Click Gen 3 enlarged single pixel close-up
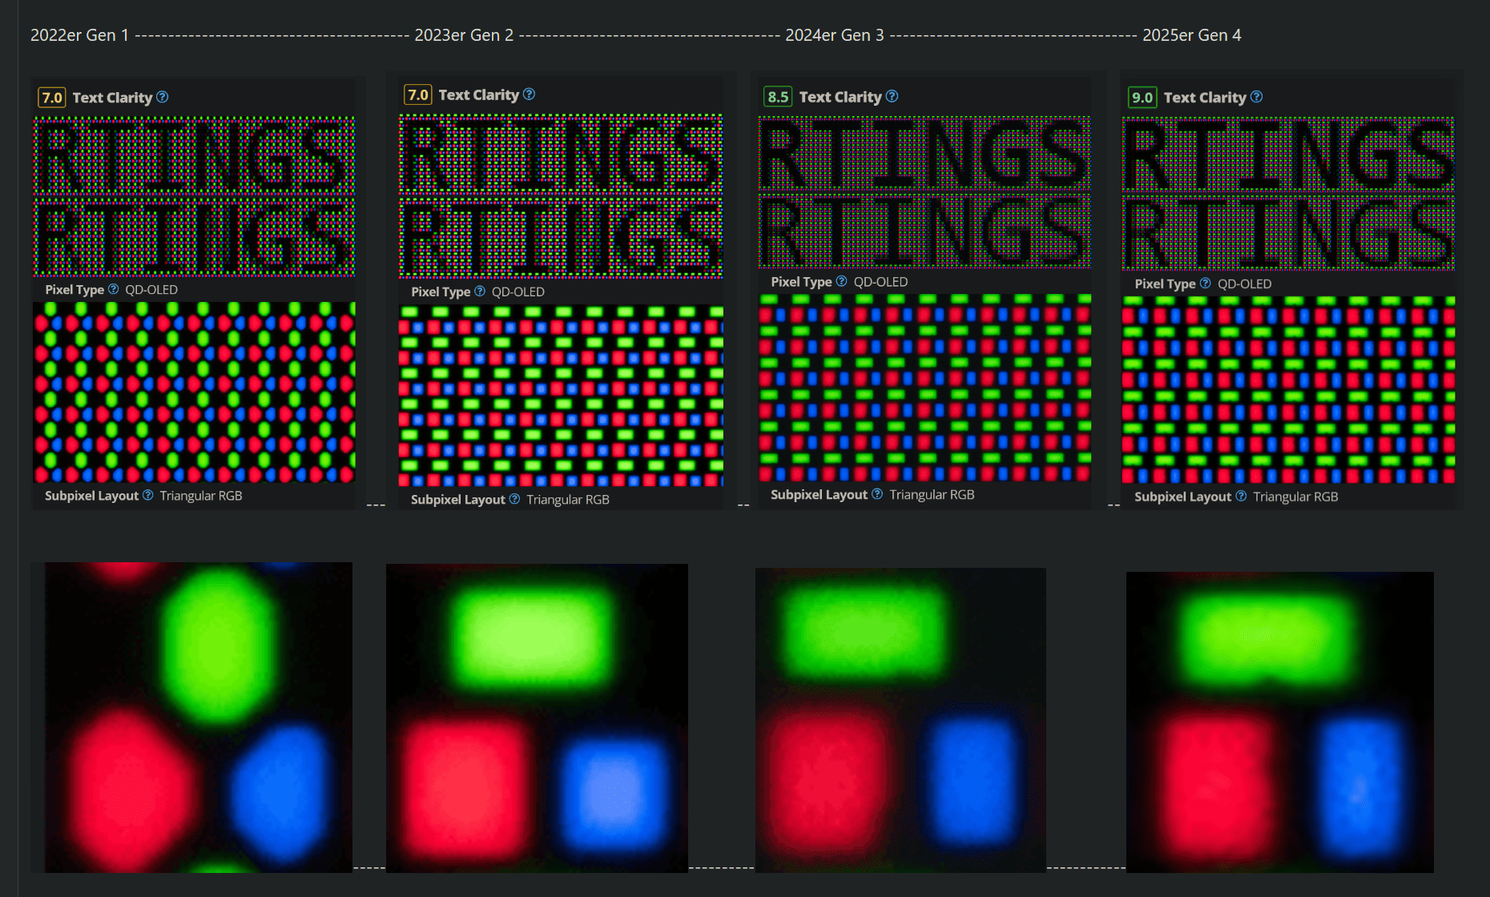The width and height of the screenshot is (1490, 897). pos(900,721)
